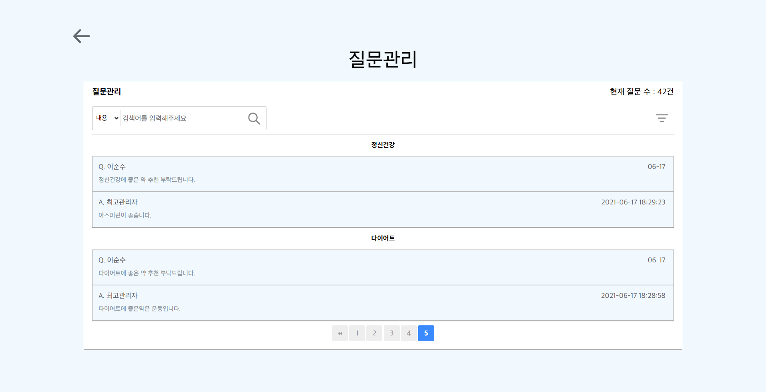Screen dimensions: 766x392
Task: Click the 다이어트 category heading
Action: pyautogui.click(x=383, y=238)
